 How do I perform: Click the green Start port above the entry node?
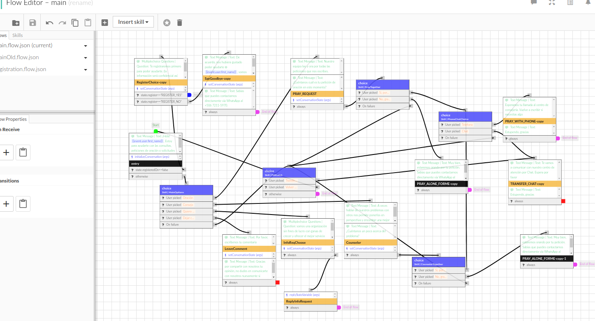click(156, 131)
